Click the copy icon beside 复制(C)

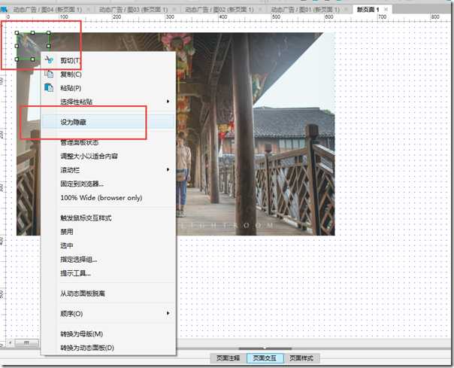49,74
